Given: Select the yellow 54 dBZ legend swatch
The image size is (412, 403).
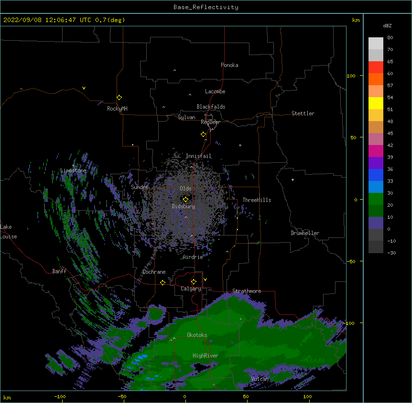Looking at the screenshot, I should [376, 103].
